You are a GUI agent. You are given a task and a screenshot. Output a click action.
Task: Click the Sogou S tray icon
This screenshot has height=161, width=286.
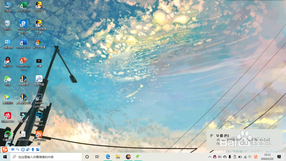coord(256,157)
